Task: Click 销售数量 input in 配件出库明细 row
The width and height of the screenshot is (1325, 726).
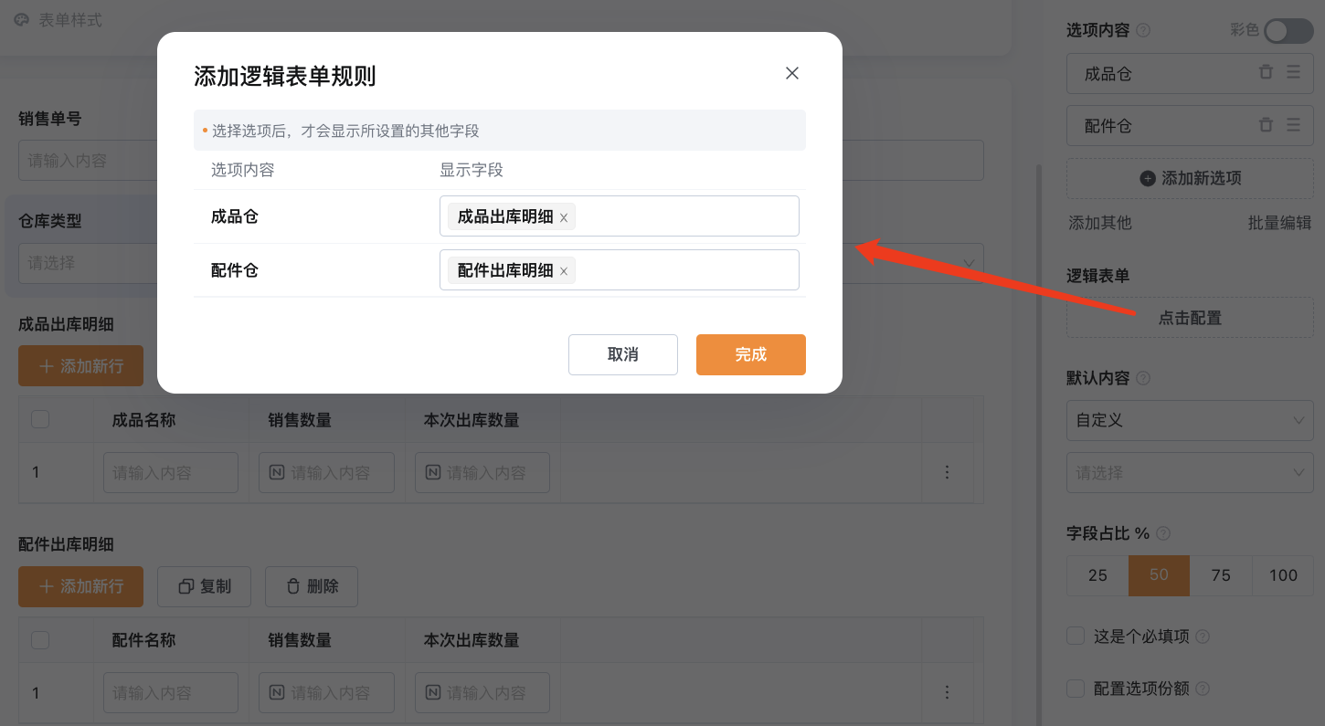Action: click(326, 693)
